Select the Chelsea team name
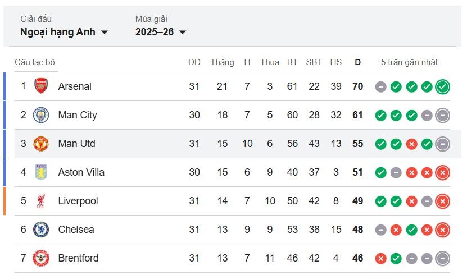The height and width of the screenshot is (275, 467). pyautogui.click(x=76, y=230)
